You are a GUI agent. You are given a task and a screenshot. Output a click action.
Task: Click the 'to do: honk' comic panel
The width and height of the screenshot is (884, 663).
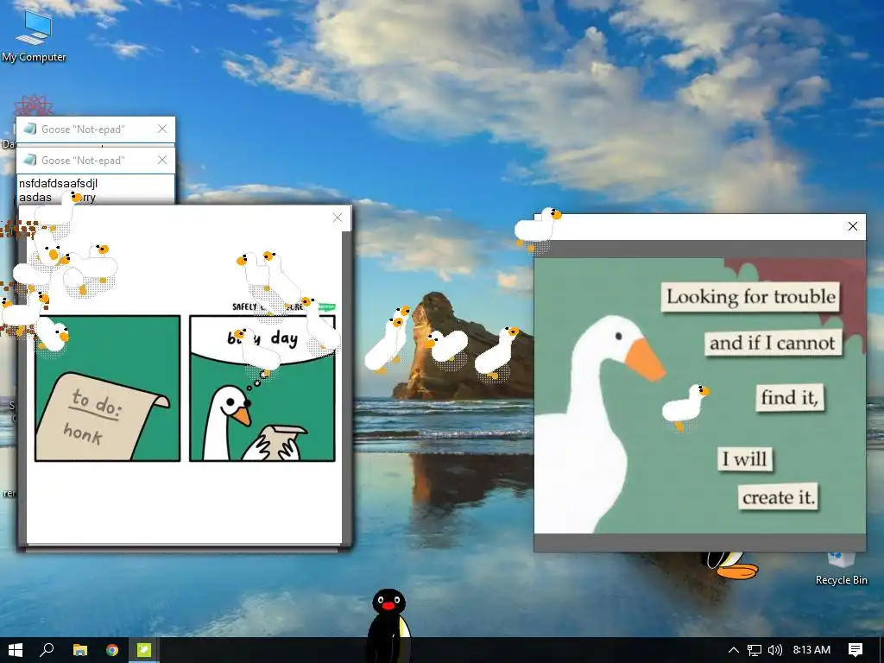coord(108,388)
